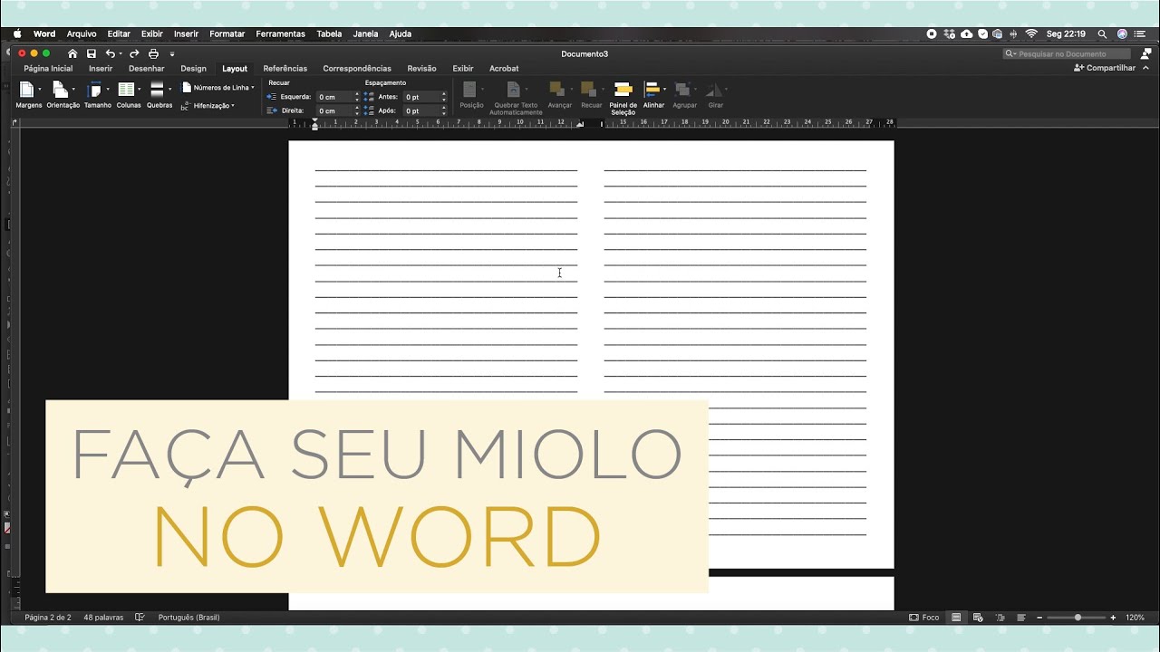Open Painel de Seleção selection pane

(623, 98)
